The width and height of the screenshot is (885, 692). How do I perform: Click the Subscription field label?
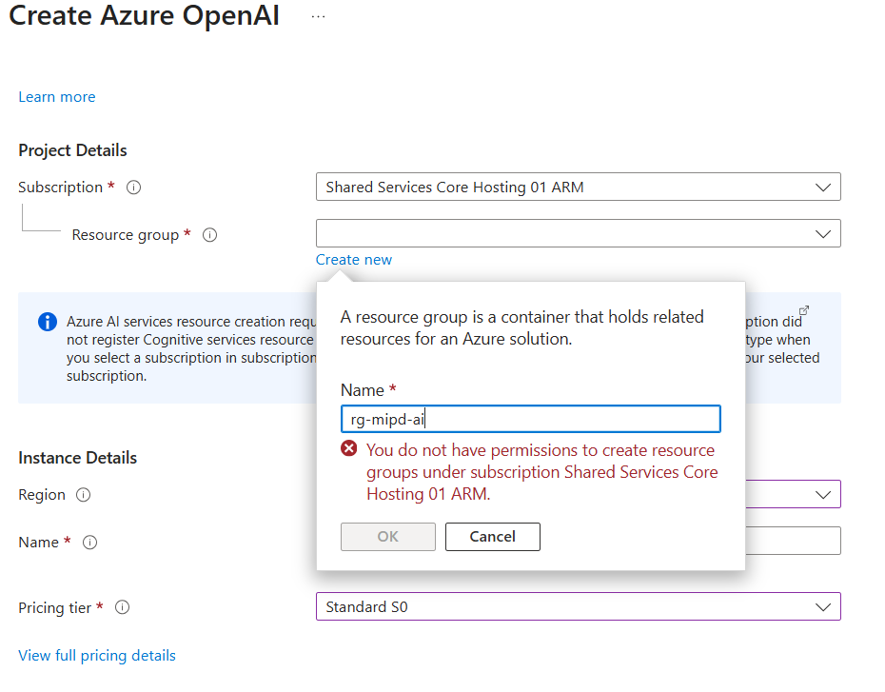coord(60,188)
